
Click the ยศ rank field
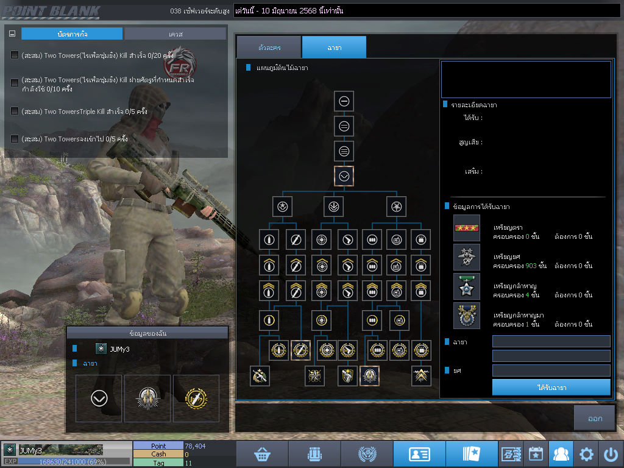tap(551, 370)
